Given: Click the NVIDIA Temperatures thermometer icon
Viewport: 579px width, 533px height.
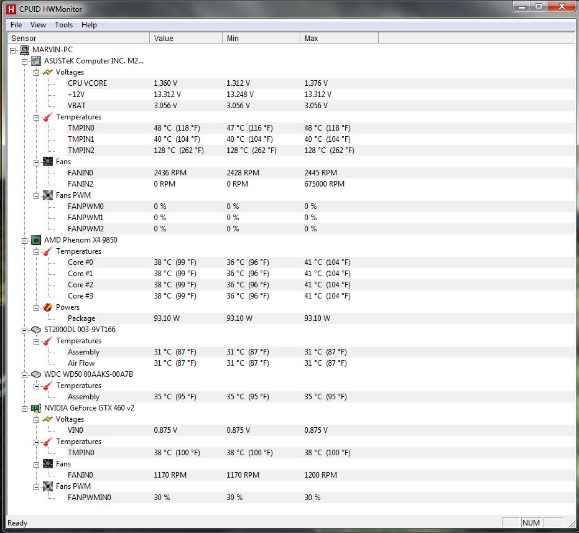Looking at the screenshot, I should 48,442.
